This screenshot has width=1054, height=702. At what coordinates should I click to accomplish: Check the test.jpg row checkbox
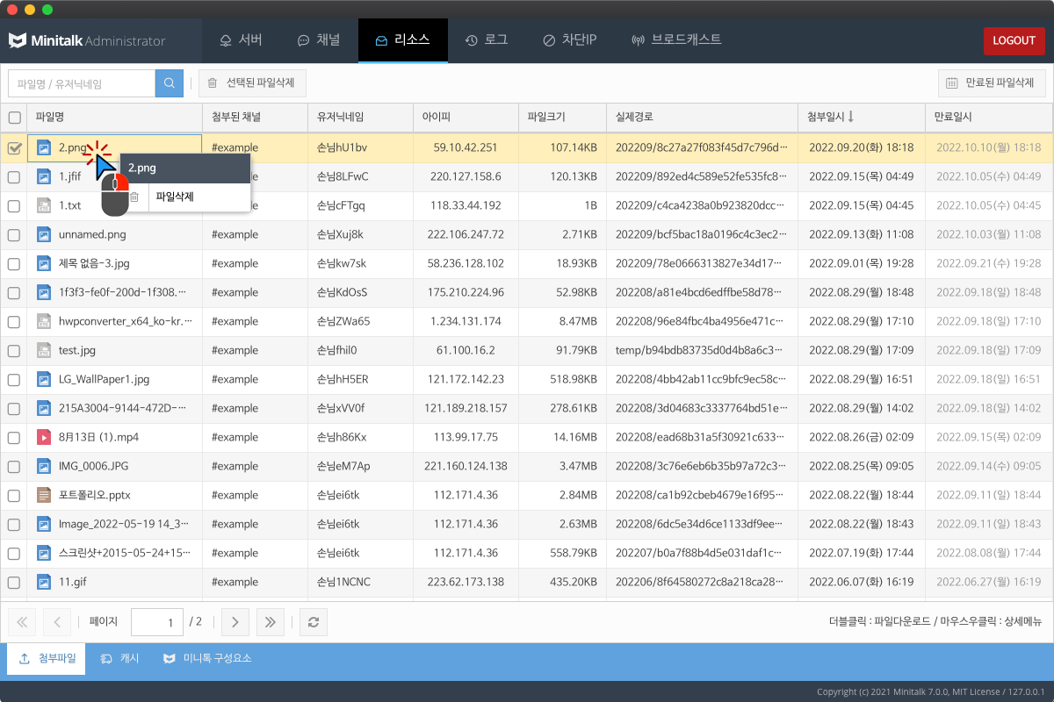[14, 351]
